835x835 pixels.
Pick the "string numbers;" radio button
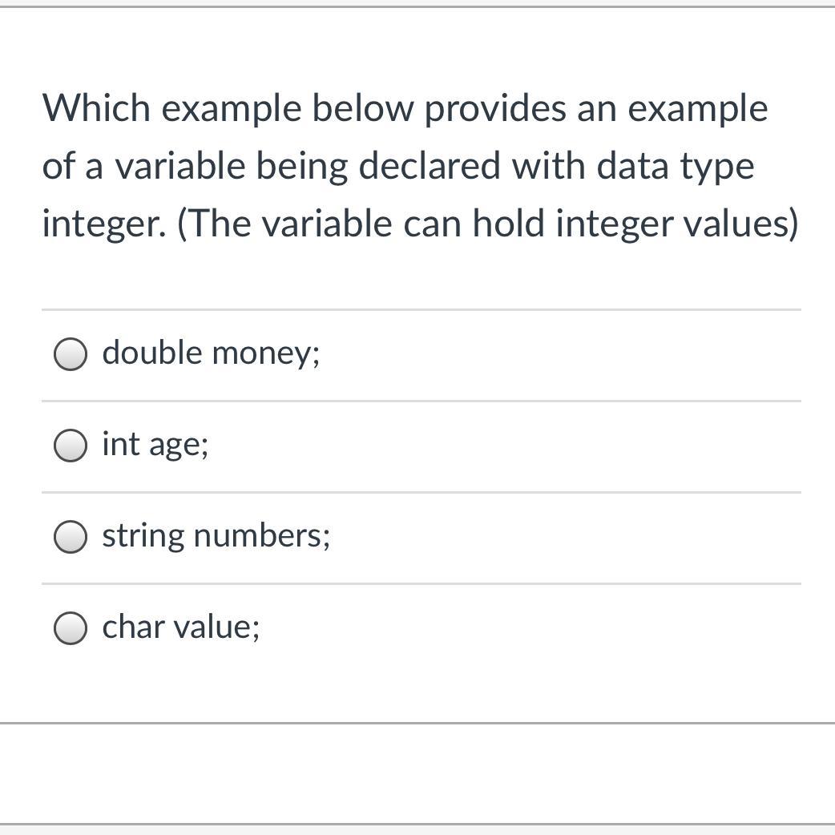pos(71,537)
